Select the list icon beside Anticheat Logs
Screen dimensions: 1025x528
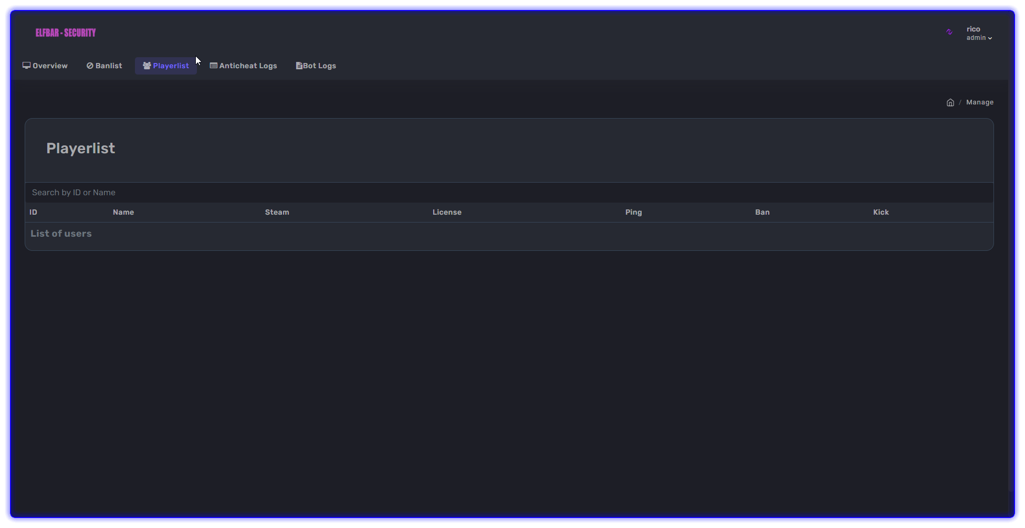click(213, 65)
